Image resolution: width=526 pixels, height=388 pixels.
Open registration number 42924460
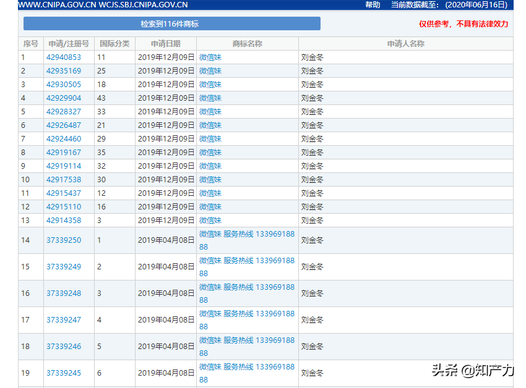64,139
